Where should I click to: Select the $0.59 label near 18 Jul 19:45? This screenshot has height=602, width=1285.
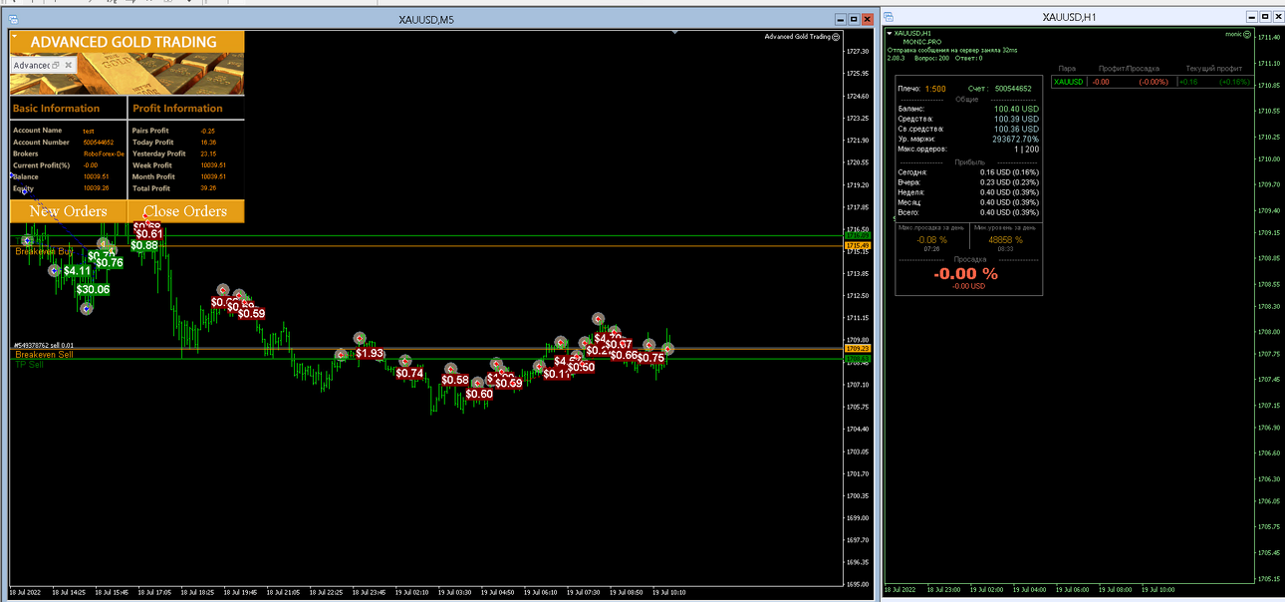[x=251, y=313]
